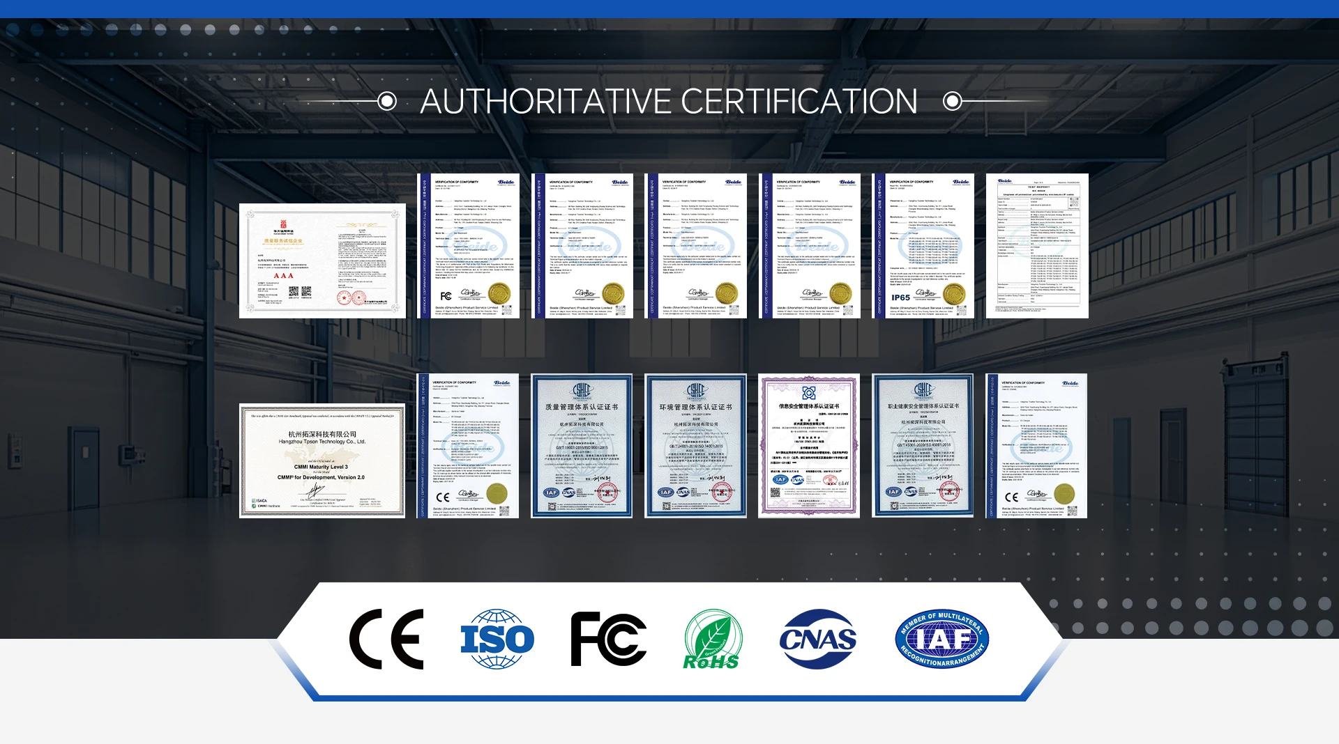Image resolution: width=1339 pixels, height=744 pixels.
Task: Open the CNAS logo
Action: [x=818, y=640]
